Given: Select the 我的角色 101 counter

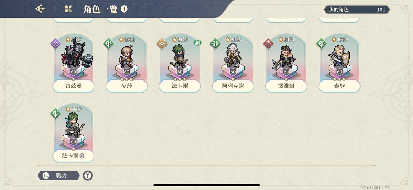Looking at the screenshot, I should [x=357, y=10].
